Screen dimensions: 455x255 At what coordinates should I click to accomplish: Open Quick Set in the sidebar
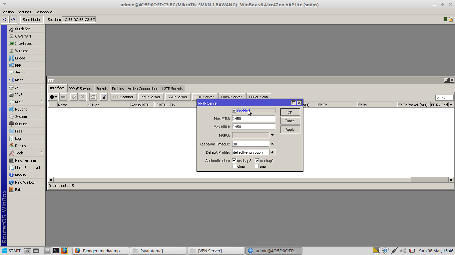[x=26, y=29]
